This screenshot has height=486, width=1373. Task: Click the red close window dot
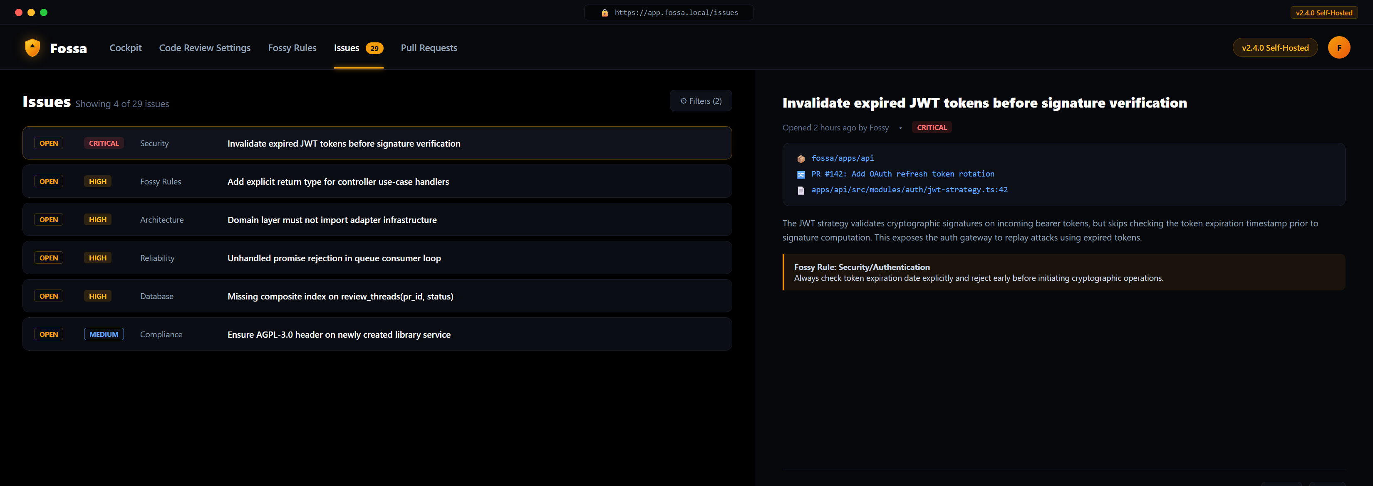point(19,13)
